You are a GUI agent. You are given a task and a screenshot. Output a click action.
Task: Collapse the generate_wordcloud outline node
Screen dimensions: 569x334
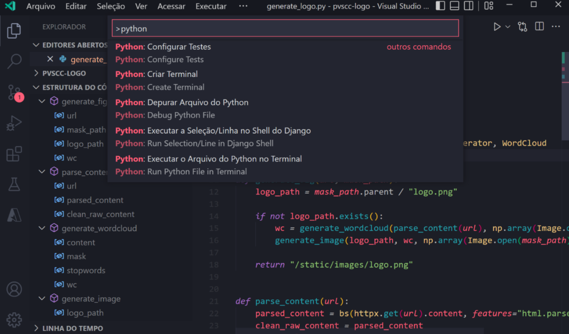coord(42,228)
